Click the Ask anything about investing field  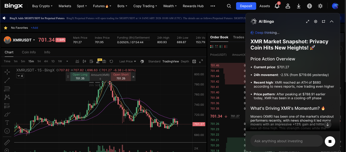point(287,141)
